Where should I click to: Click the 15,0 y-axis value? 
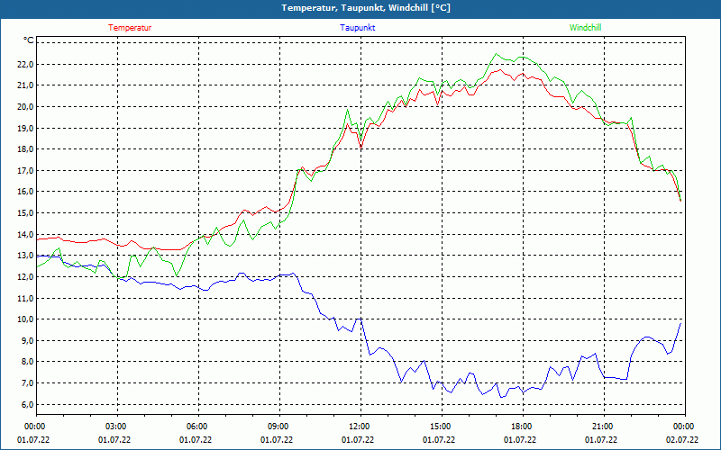tap(25, 213)
